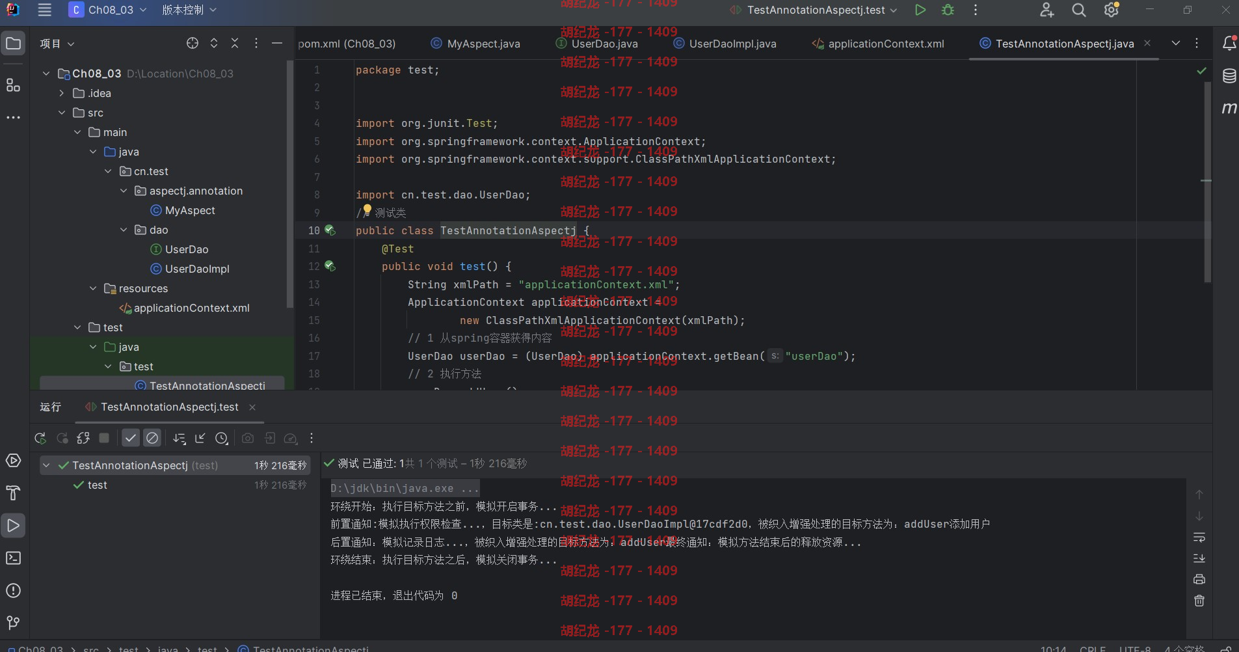Print console output printer icon
The image size is (1239, 652).
click(1199, 579)
